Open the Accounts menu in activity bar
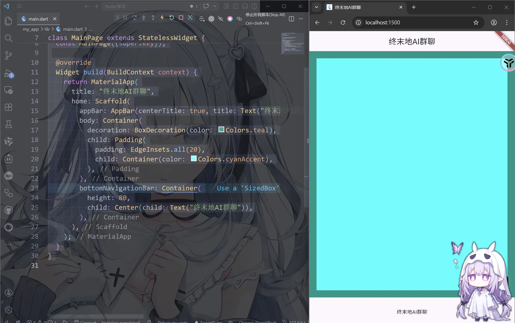This screenshot has width=515, height=323. (x=9, y=293)
